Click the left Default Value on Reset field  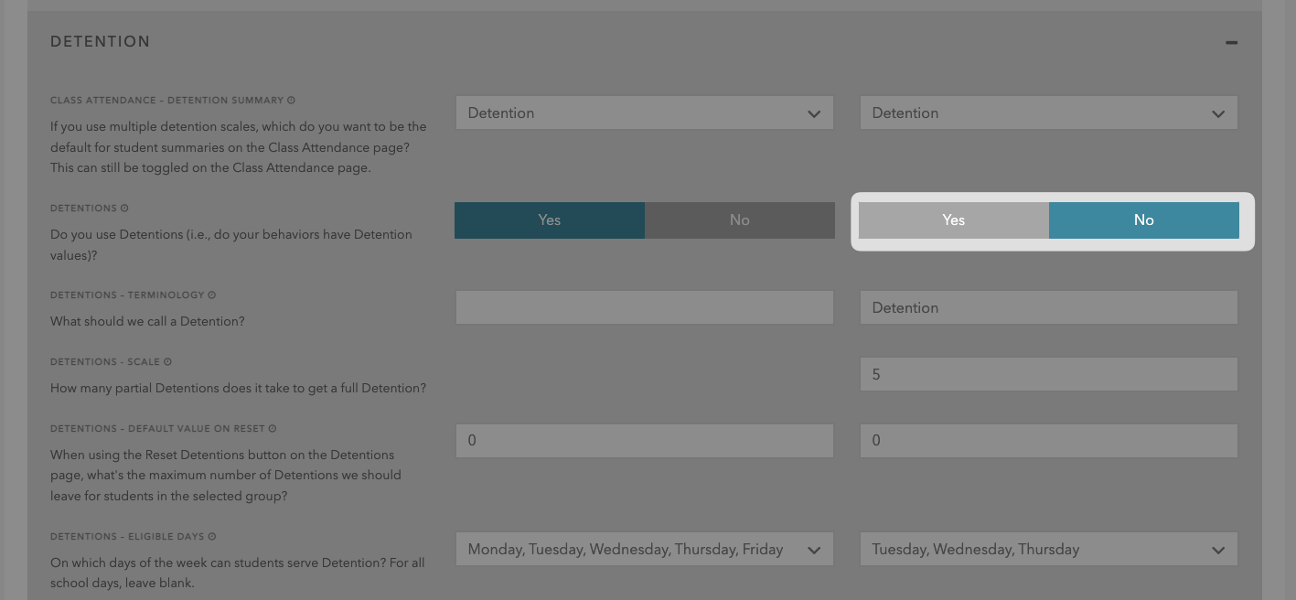point(644,441)
